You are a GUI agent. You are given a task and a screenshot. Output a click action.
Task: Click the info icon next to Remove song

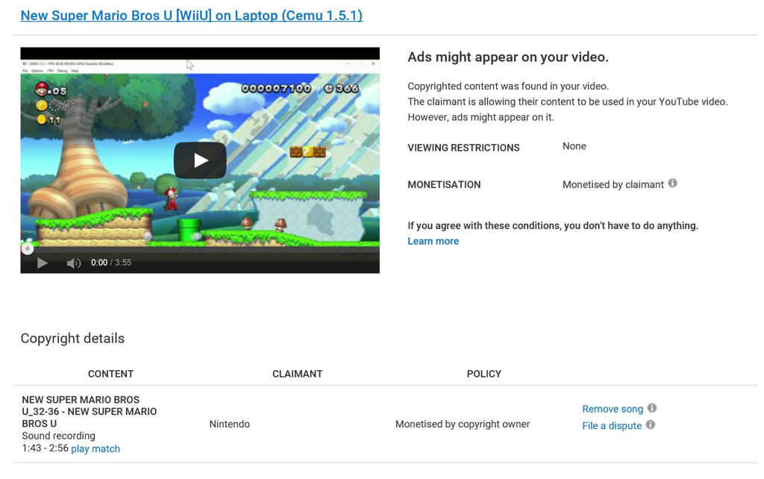652,408
